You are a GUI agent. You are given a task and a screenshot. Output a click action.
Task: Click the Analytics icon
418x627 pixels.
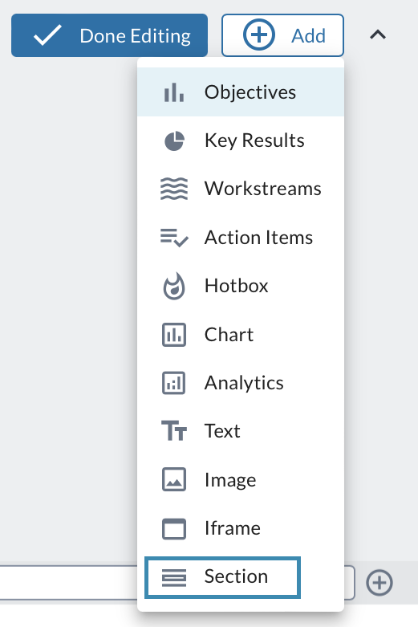174,383
